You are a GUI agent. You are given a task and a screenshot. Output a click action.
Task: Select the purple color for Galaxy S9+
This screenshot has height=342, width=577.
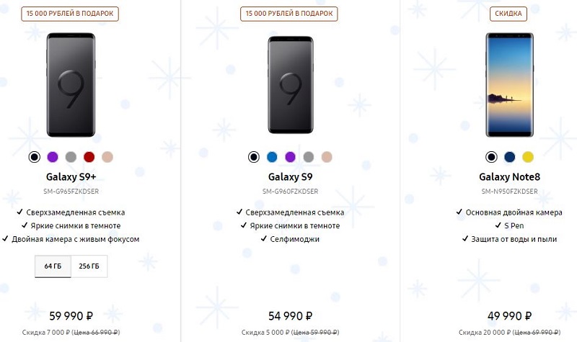pyautogui.click(x=52, y=156)
